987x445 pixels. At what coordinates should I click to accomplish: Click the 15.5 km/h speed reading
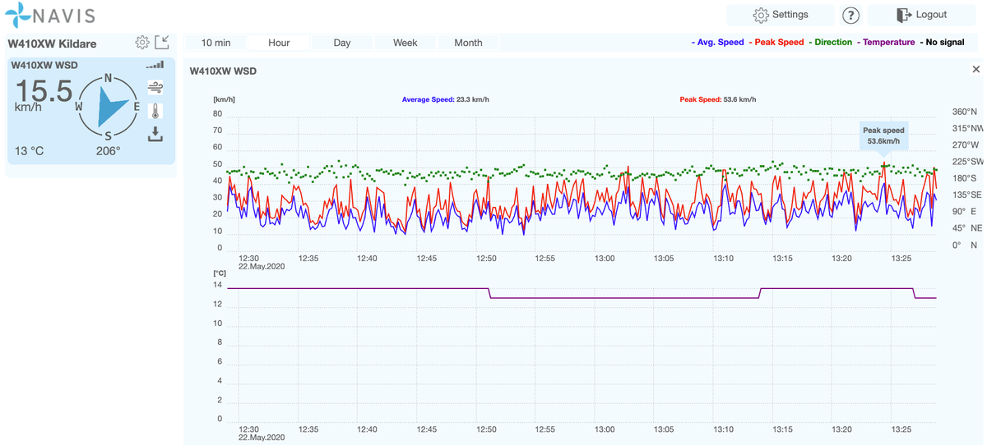tap(44, 94)
